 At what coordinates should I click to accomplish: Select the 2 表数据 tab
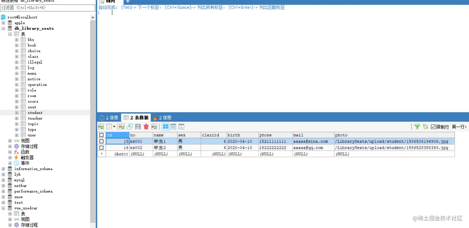click(136, 118)
